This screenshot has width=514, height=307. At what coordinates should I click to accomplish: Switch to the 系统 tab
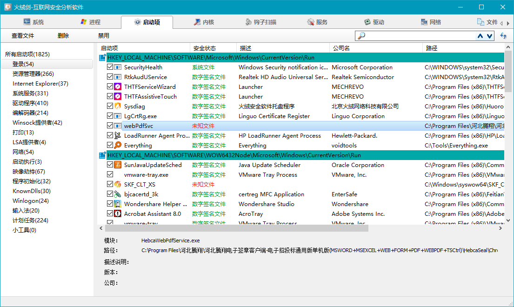[x=33, y=22]
